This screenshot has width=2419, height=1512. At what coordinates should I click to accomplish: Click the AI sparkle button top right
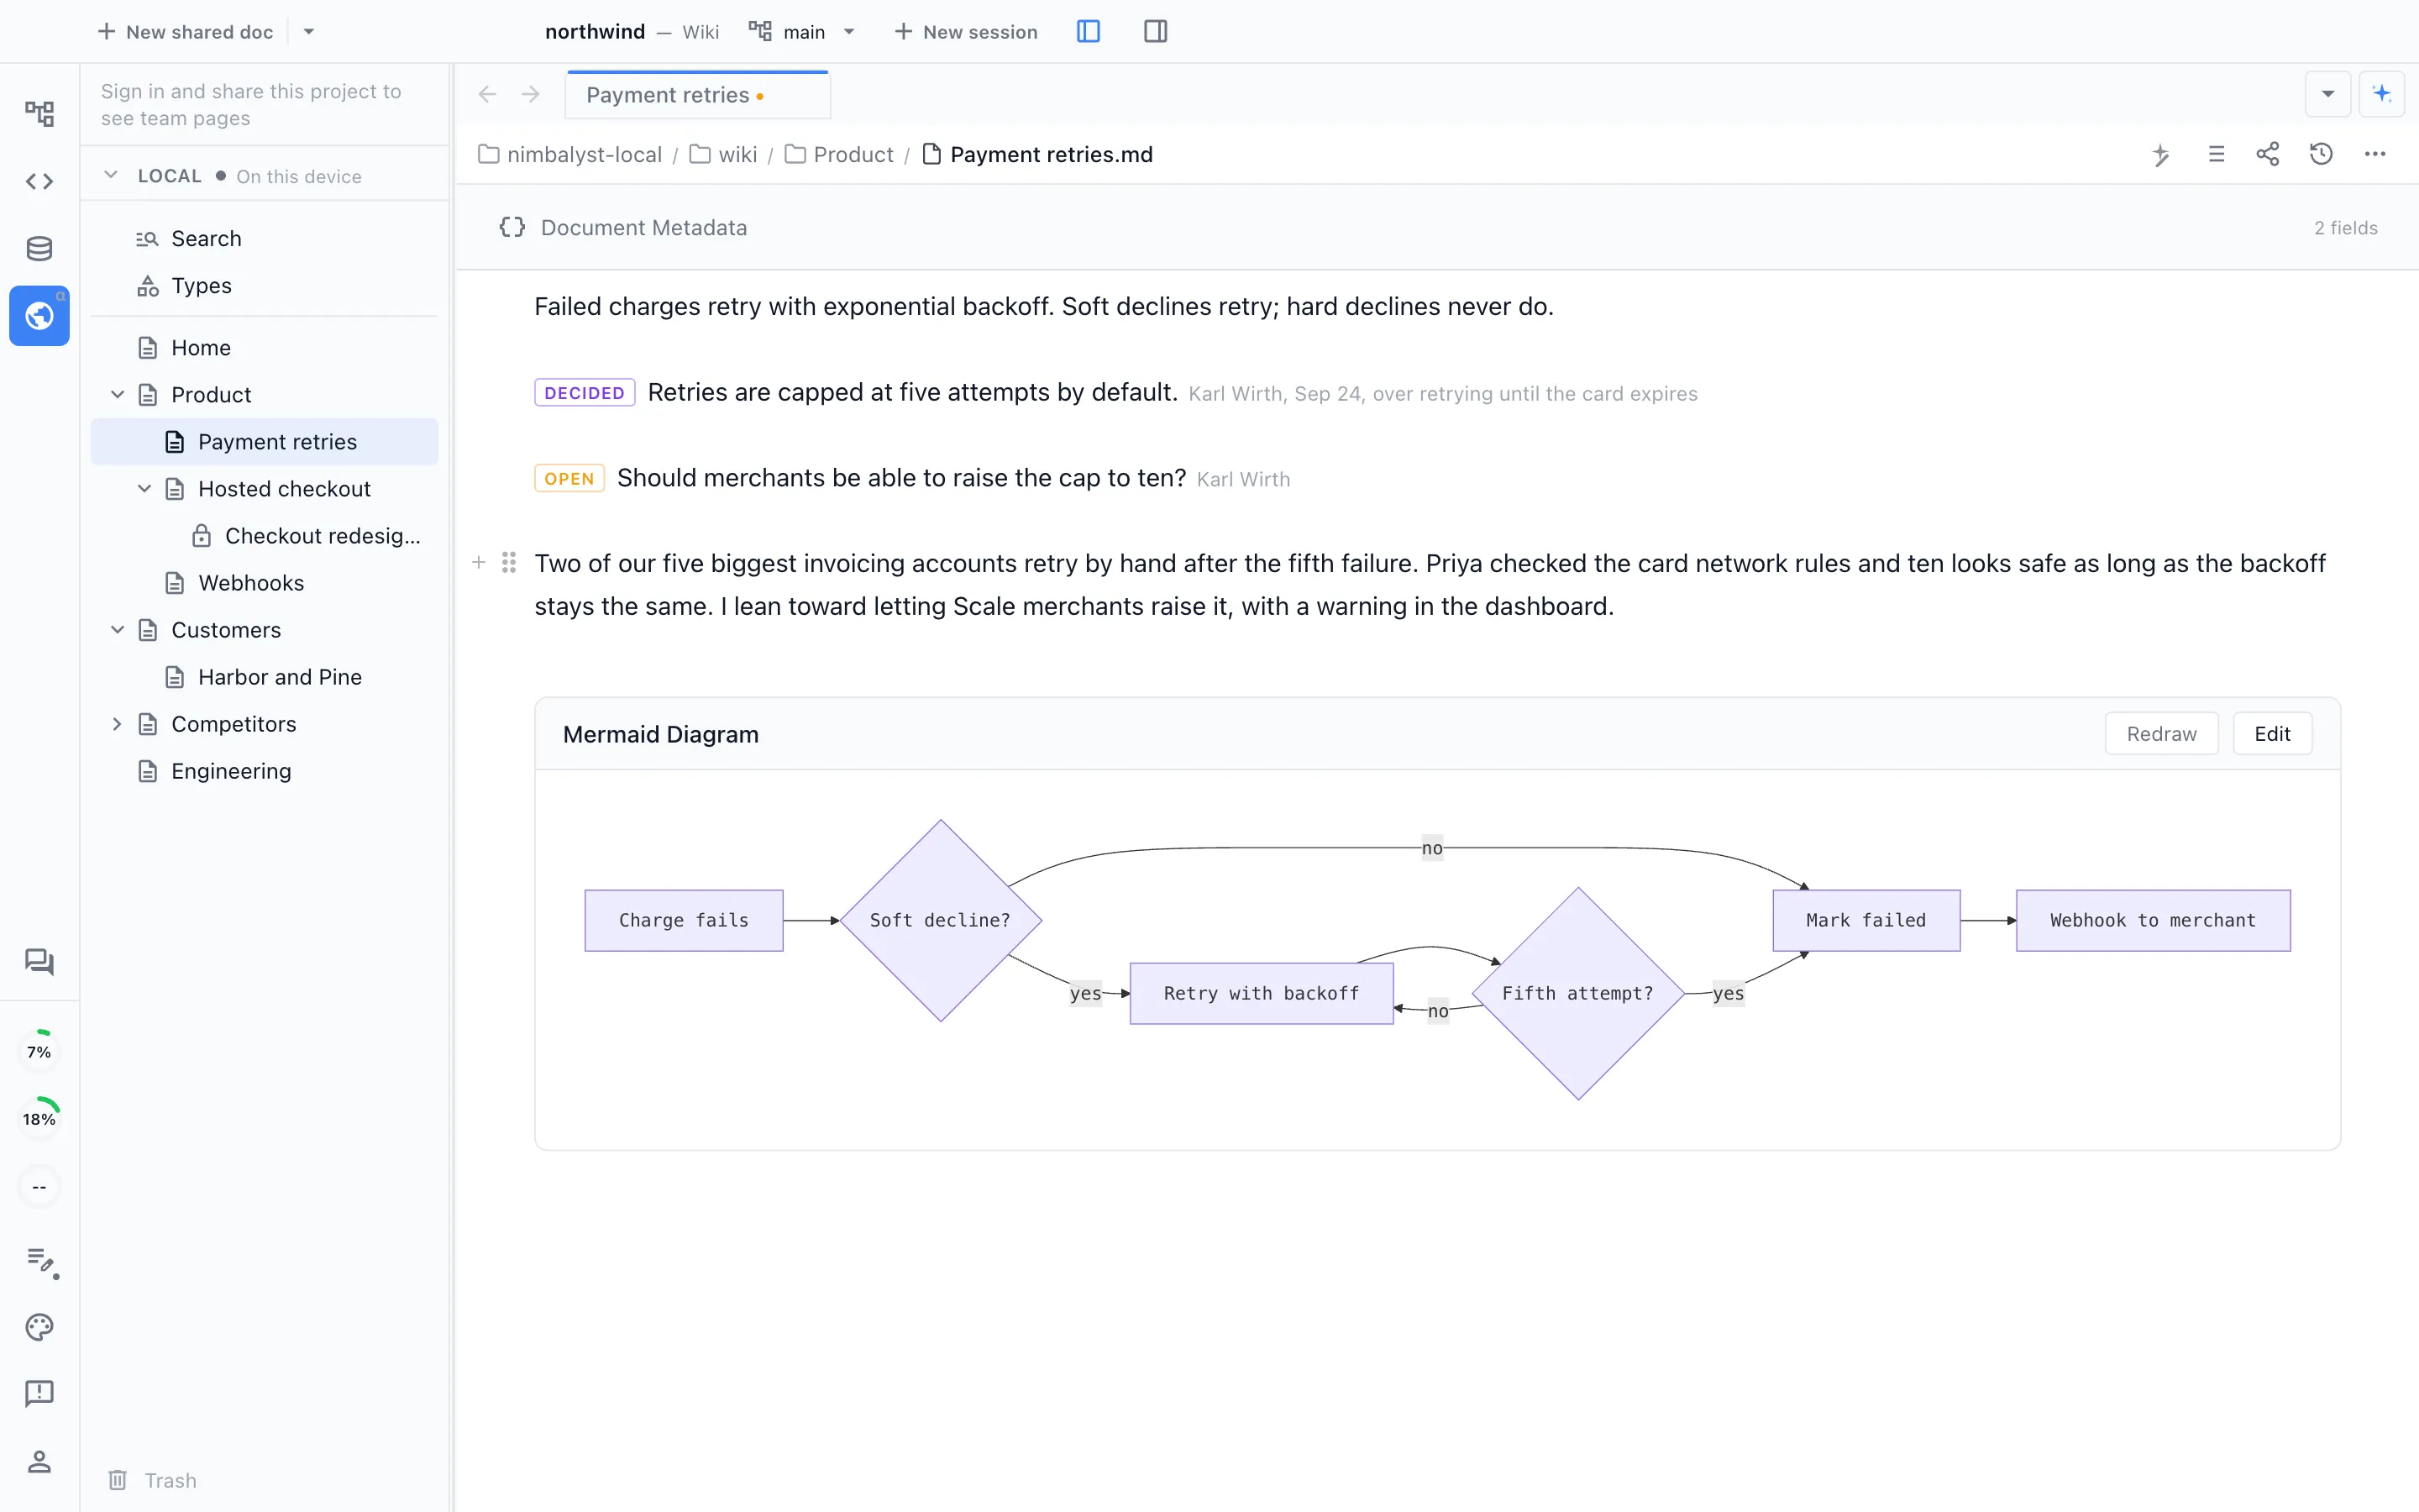point(2382,94)
